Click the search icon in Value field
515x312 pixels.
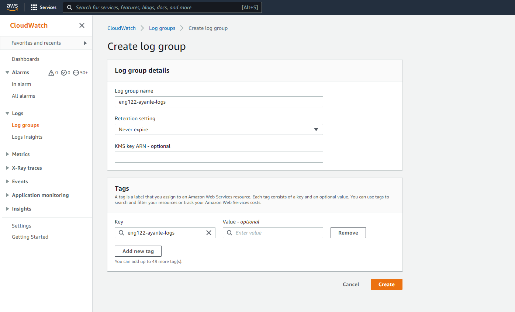click(229, 233)
